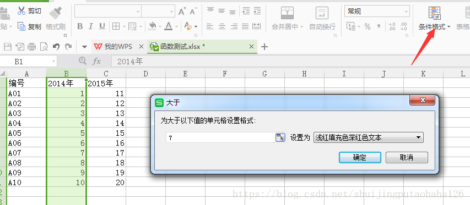Screen dimensions: 470x205
Task: Open Conditional Formatting (条件格式) menu
Action: point(434,19)
